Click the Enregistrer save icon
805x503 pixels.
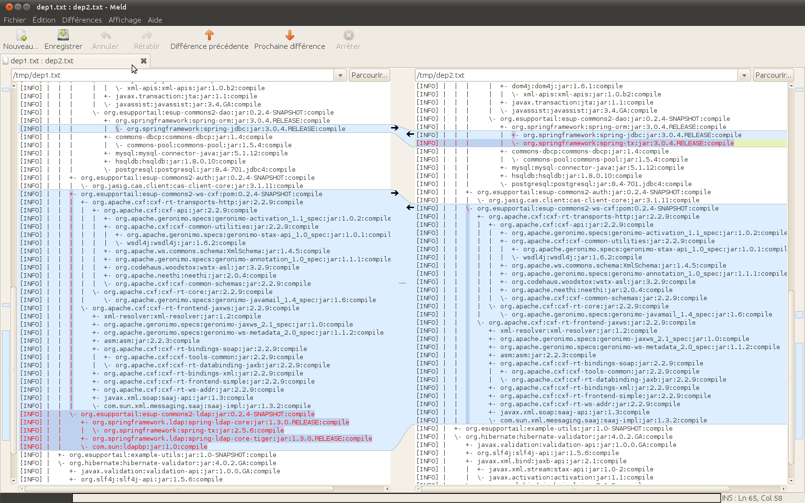click(x=63, y=35)
